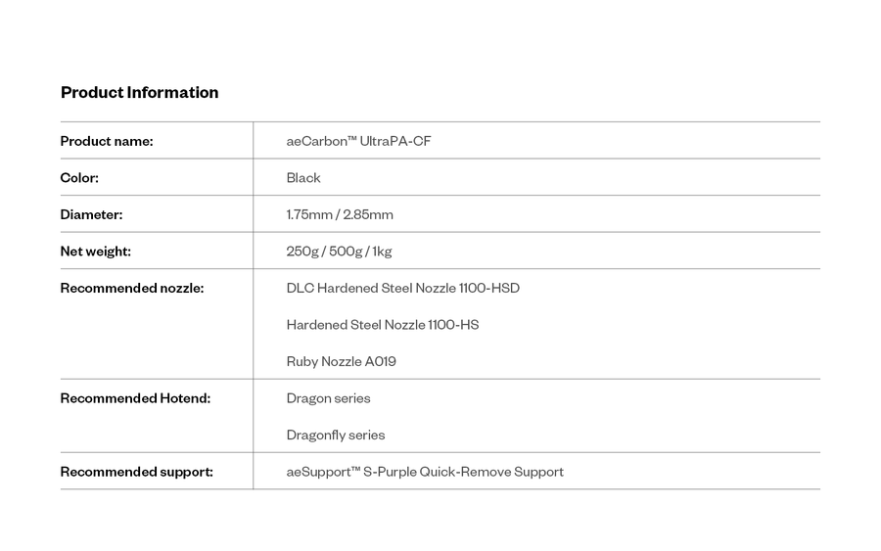The image size is (881, 551).
Task: Select the Net weight label
Action: coord(95,252)
